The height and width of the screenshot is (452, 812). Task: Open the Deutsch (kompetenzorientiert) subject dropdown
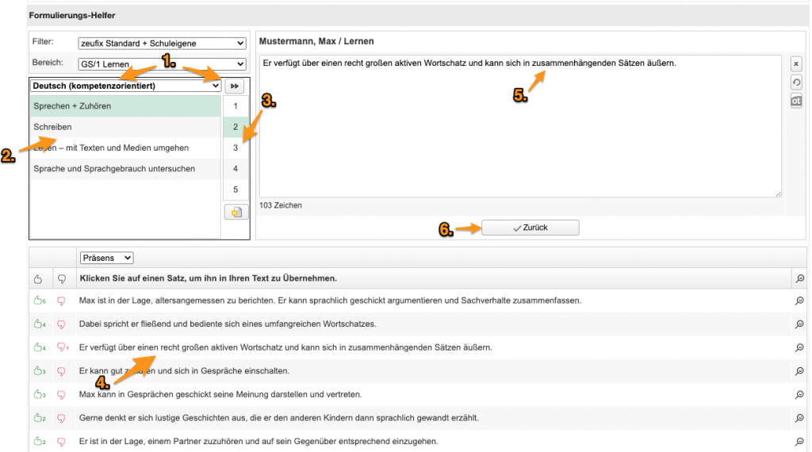(x=126, y=86)
